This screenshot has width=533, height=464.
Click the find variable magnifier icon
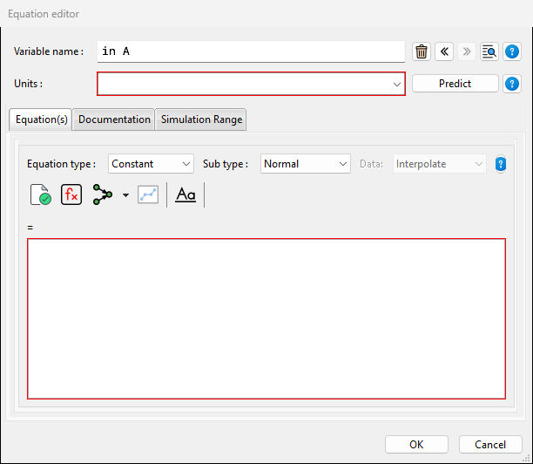point(489,51)
